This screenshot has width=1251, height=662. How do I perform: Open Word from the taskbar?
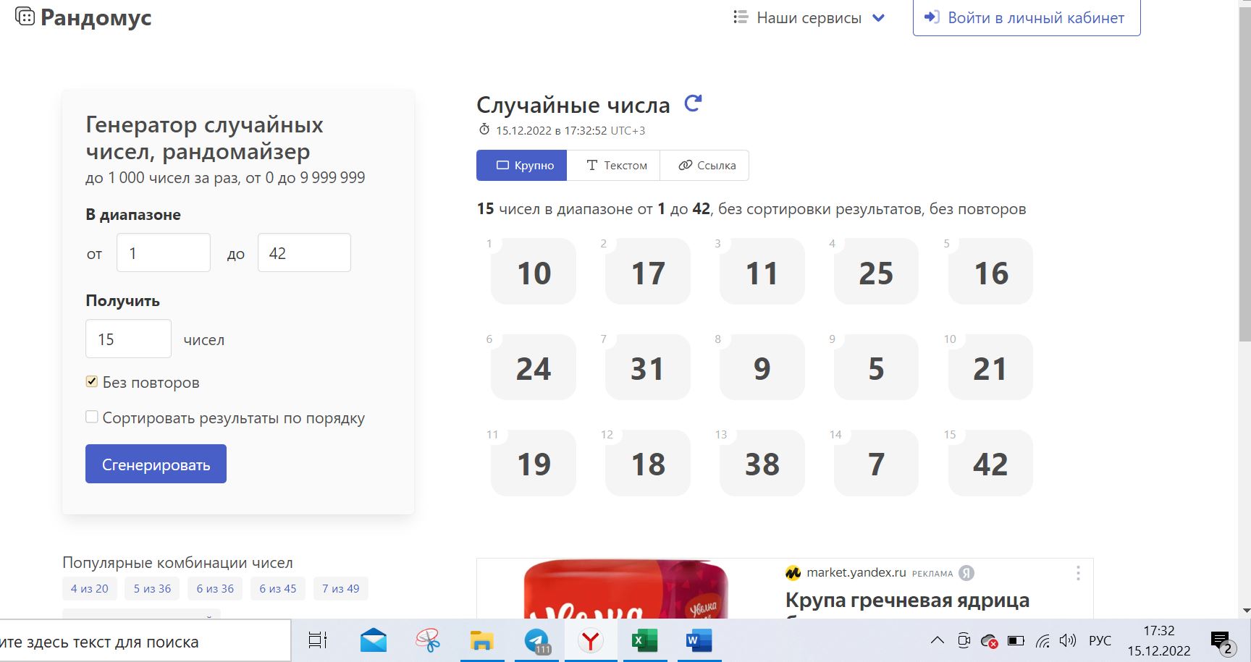tap(699, 641)
